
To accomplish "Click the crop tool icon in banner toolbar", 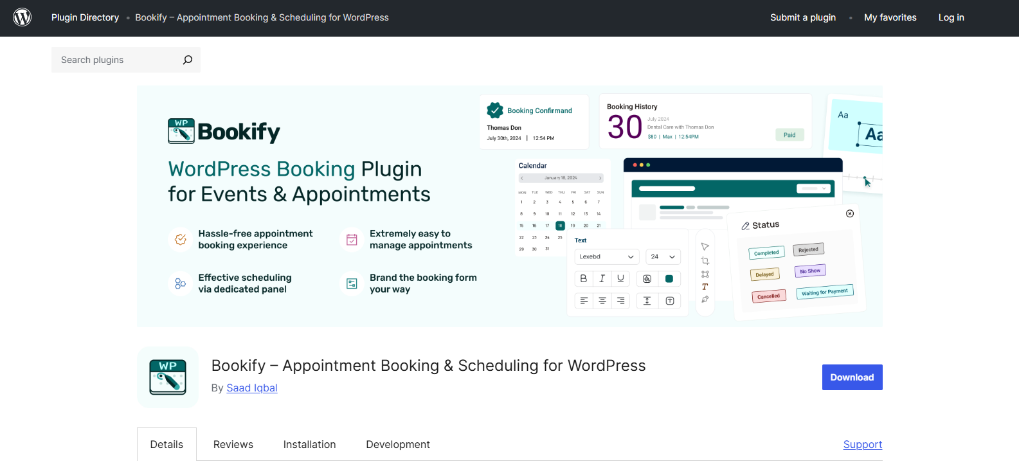I will pyautogui.click(x=705, y=260).
